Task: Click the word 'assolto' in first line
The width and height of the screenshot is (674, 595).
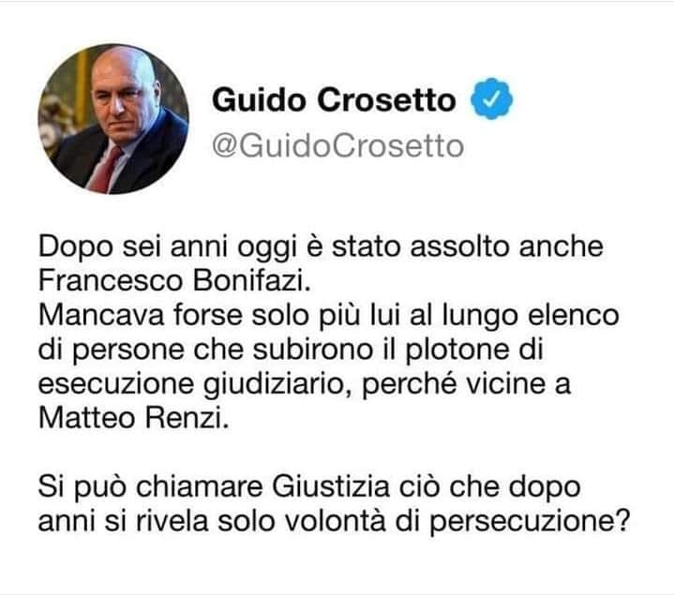Action: click(x=460, y=246)
